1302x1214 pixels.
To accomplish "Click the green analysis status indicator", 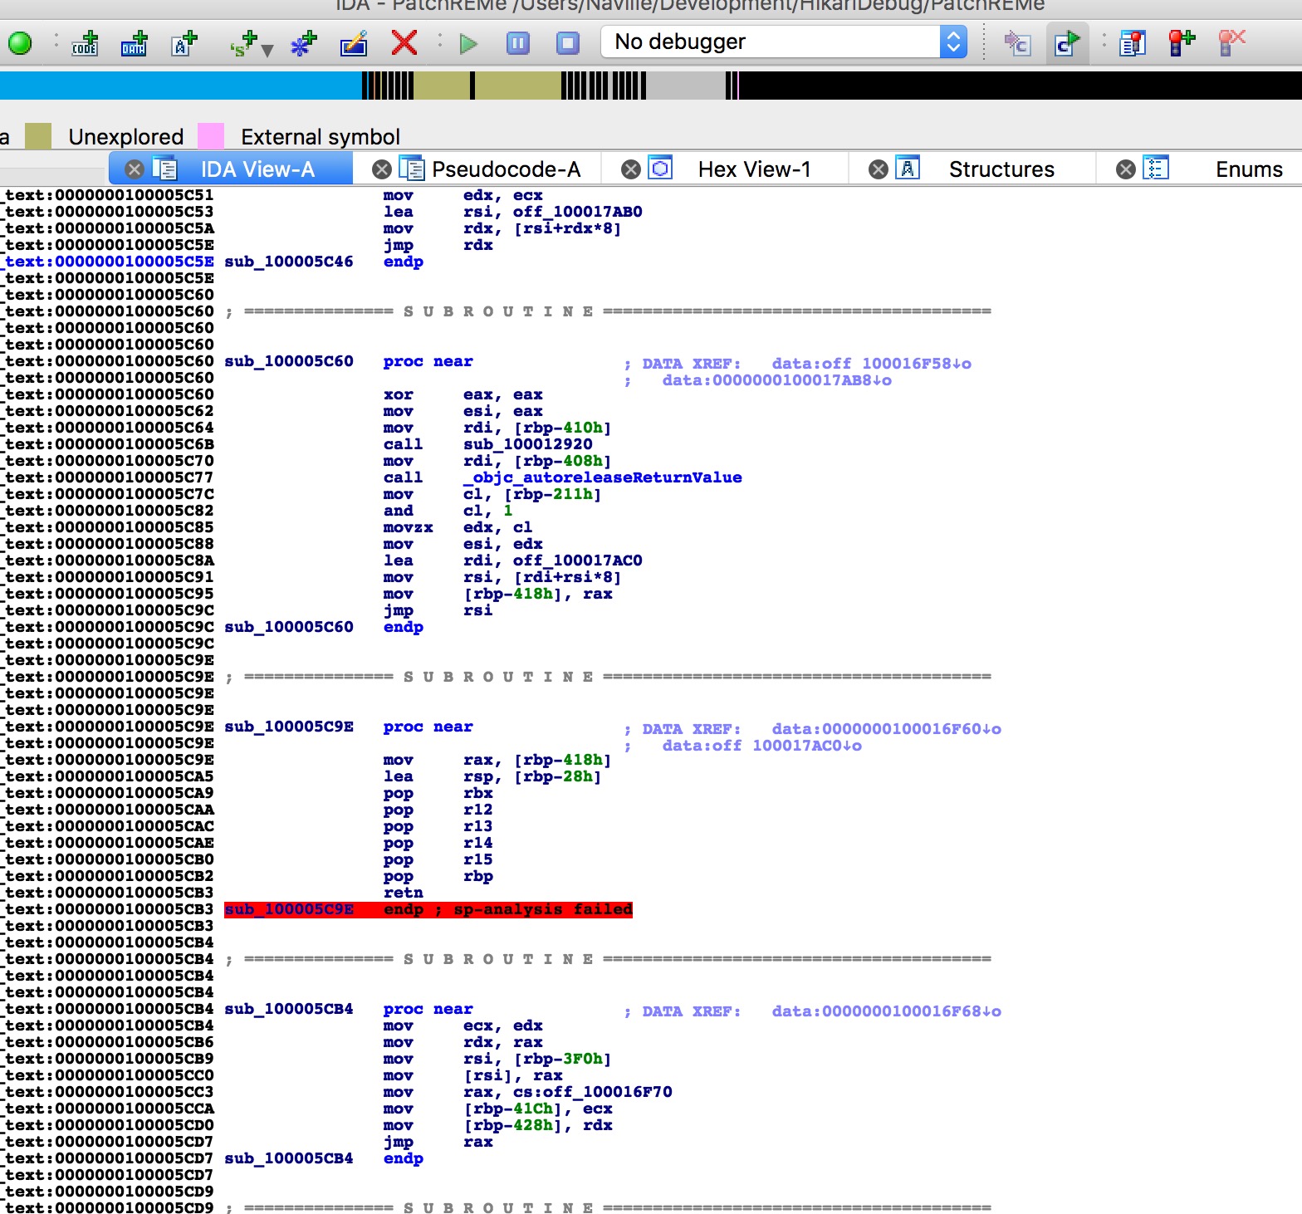I will (x=20, y=42).
